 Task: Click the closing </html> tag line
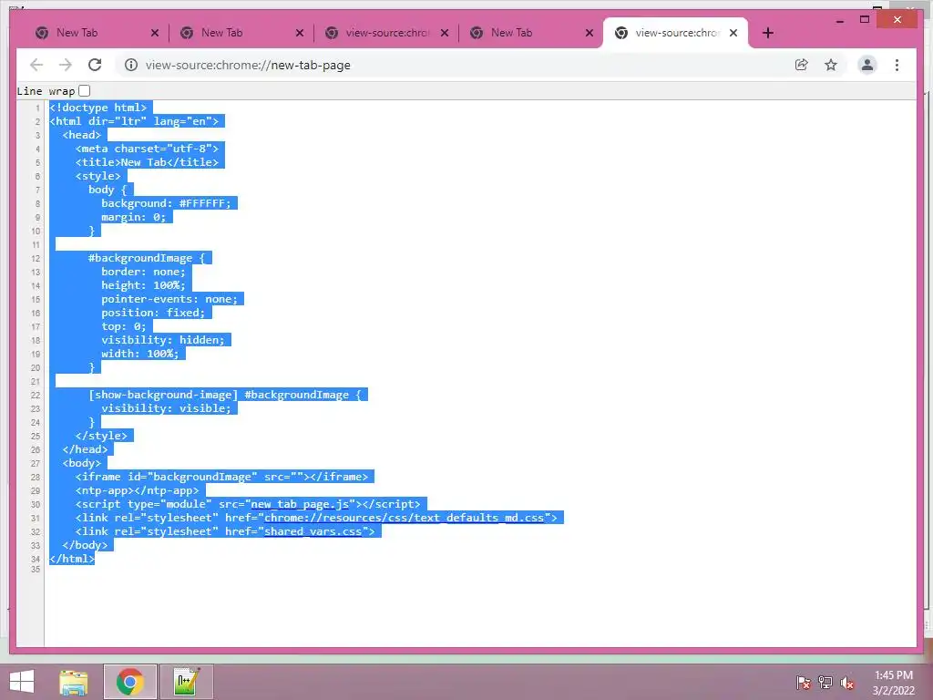[x=72, y=559]
